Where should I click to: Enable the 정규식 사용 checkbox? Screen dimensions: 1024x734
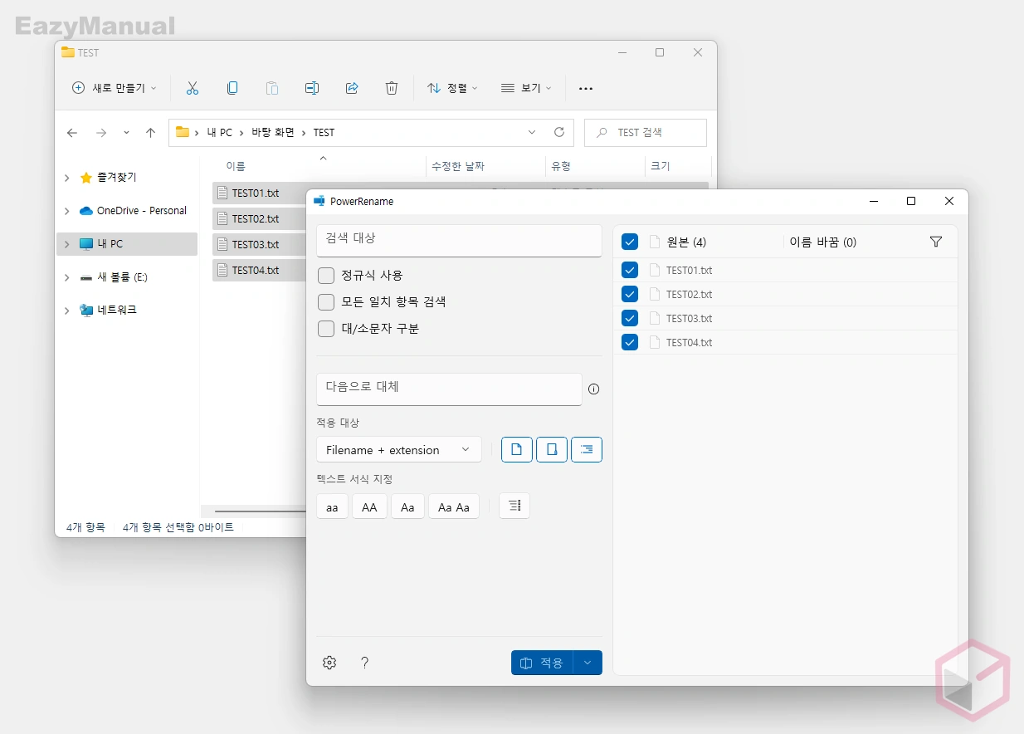click(x=326, y=276)
